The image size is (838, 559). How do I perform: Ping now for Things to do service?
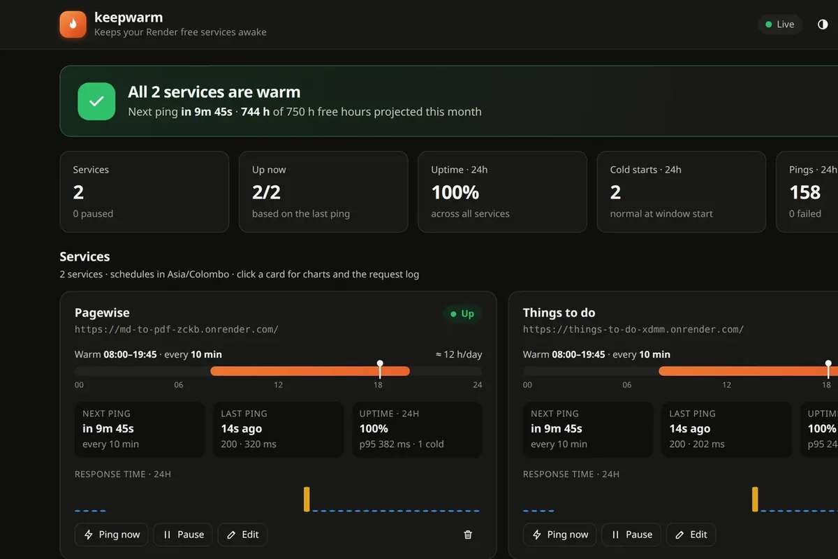click(560, 535)
